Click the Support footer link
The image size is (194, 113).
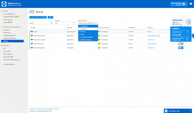40,109
